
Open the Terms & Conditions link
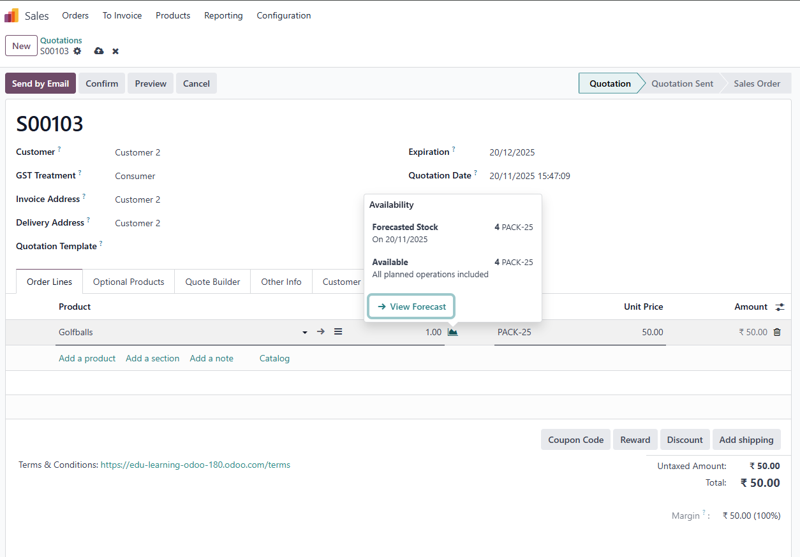tap(195, 465)
